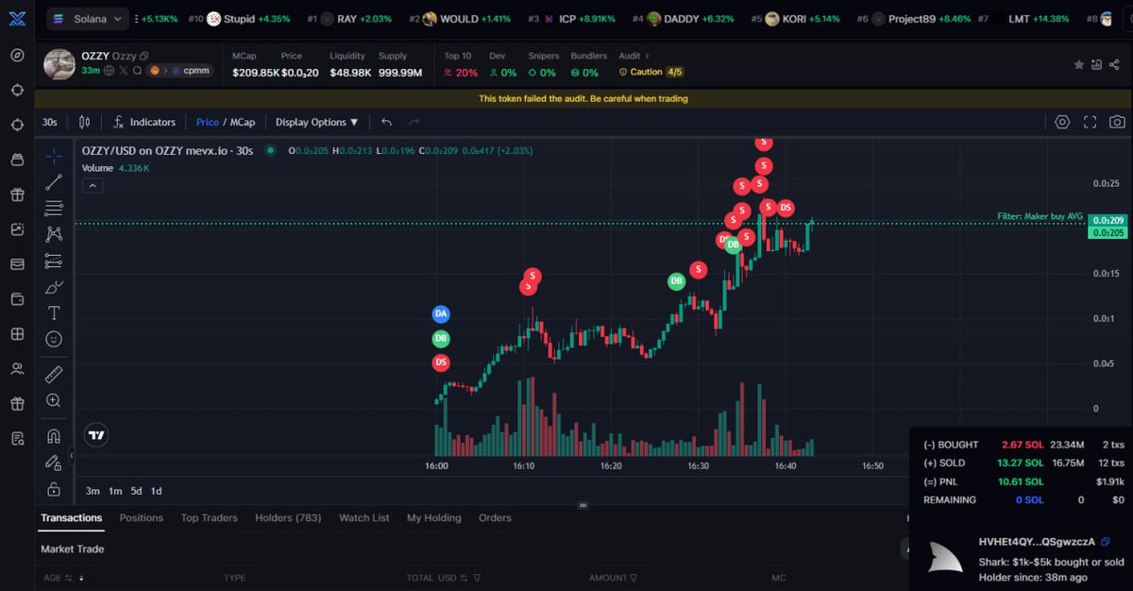Image resolution: width=1133 pixels, height=591 pixels.
Task: Switch to the Positions tab
Action: click(142, 517)
